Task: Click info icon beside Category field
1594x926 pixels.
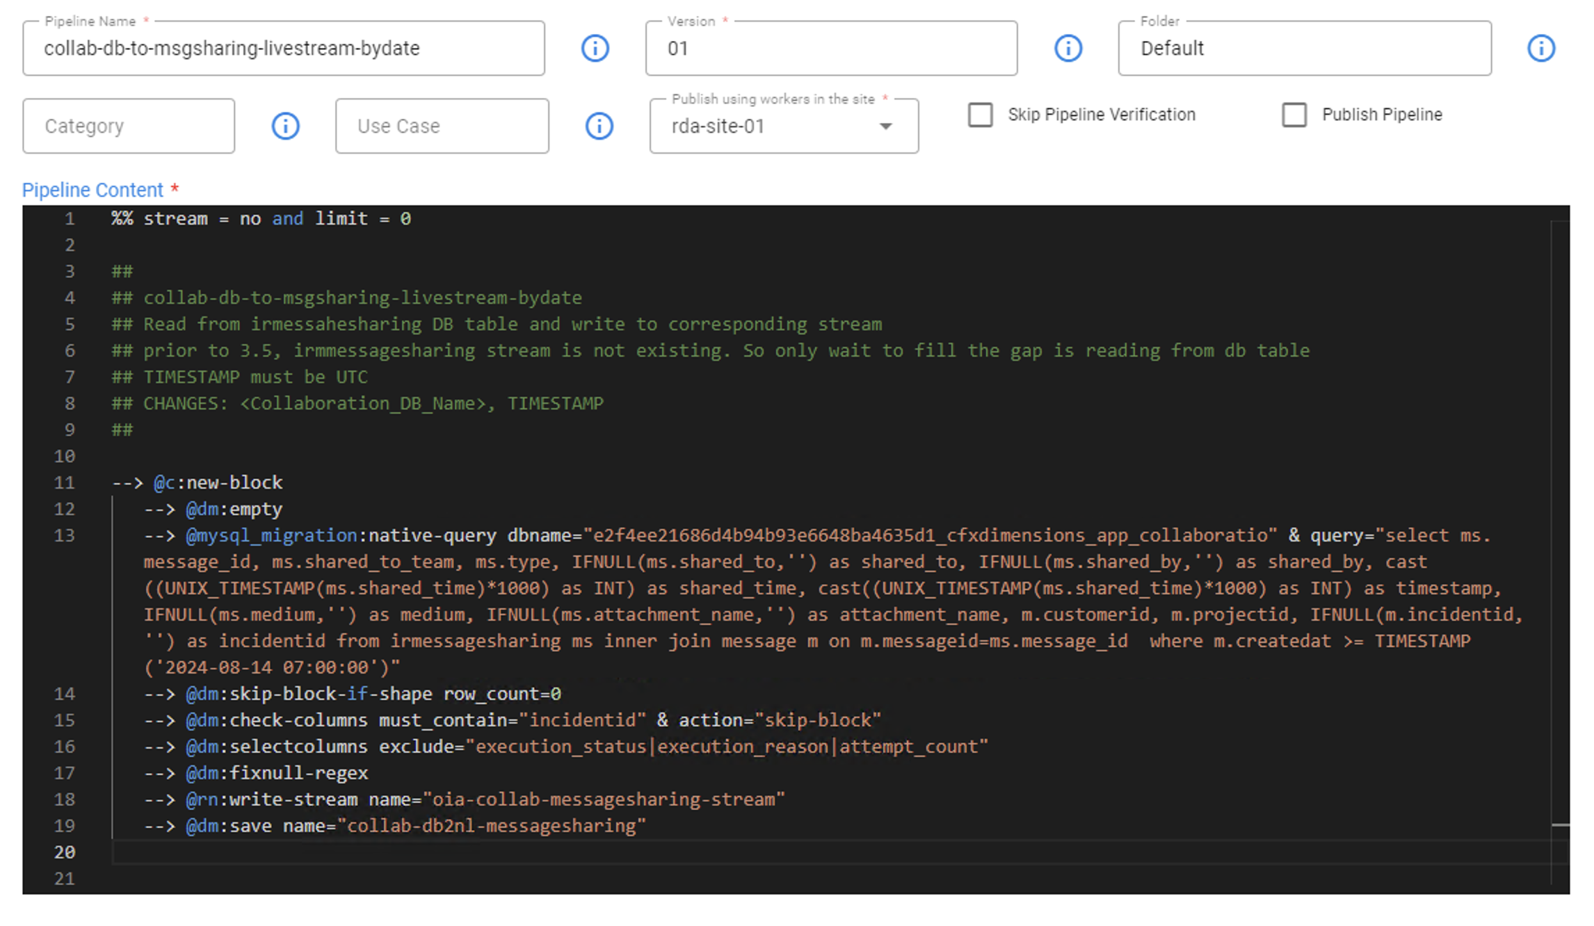Action: point(285,126)
